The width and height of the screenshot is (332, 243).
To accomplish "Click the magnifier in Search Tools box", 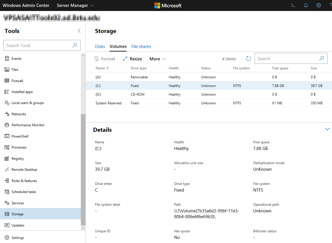I will pyautogui.click(x=75, y=45).
